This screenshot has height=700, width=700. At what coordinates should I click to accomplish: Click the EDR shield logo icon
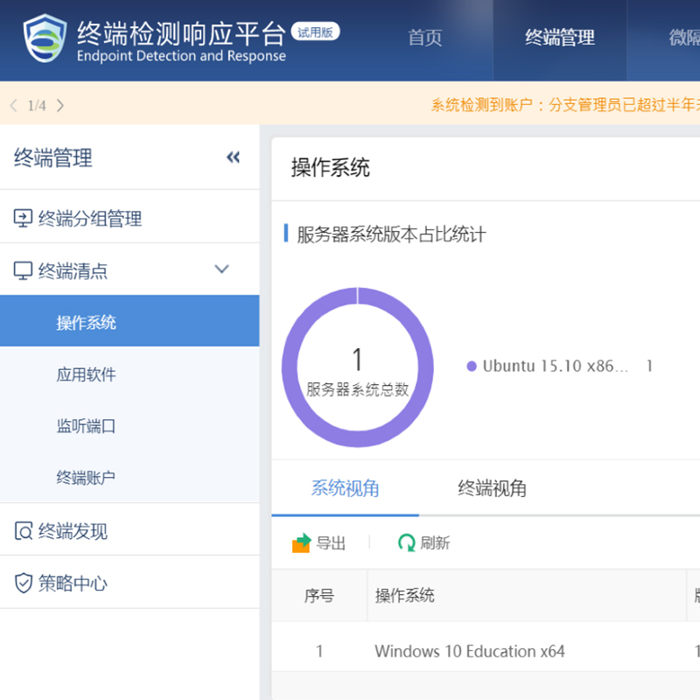(x=45, y=38)
